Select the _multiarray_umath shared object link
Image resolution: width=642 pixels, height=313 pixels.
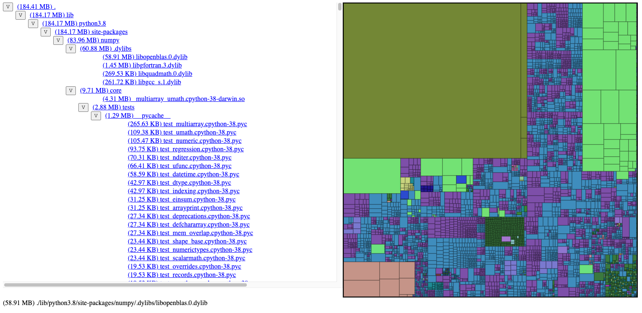click(x=174, y=98)
